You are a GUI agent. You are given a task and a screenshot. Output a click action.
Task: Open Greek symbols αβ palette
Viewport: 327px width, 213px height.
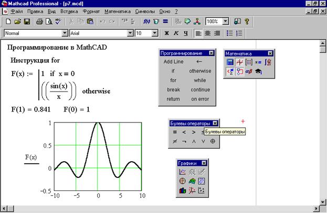[x=249, y=72]
